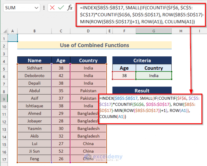Screen dimensions: 207x166
Task: Click the name cell Jobayer
Action: tap(35, 121)
